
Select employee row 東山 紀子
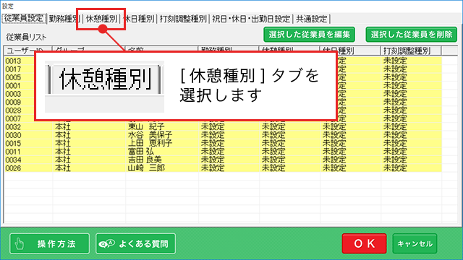point(223,127)
